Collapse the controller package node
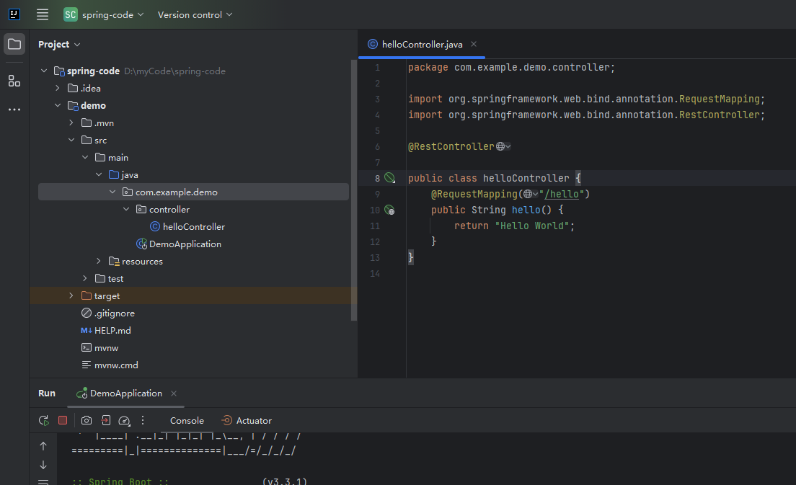Image resolution: width=796 pixels, height=485 pixels. 126,210
